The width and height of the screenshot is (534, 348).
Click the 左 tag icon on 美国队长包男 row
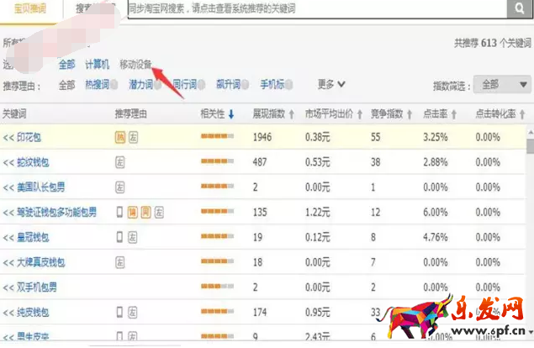[x=120, y=187]
